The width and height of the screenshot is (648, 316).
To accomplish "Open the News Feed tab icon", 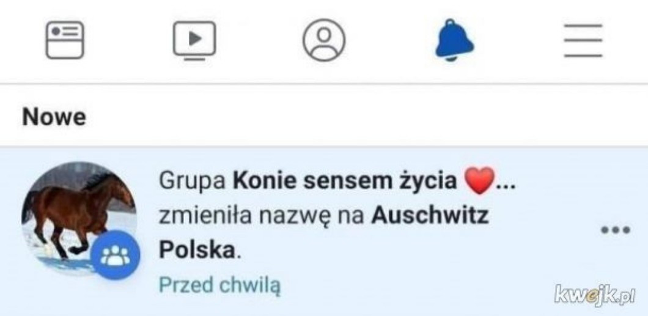I will 64,40.
